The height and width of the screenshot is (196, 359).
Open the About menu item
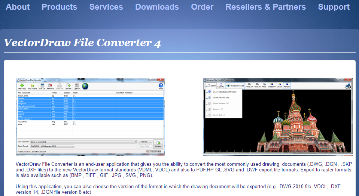coord(18,7)
